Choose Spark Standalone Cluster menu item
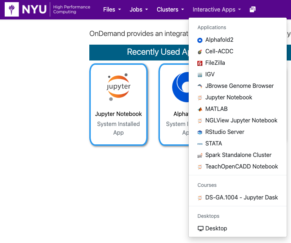The height and width of the screenshot is (243, 291). pos(238,155)
